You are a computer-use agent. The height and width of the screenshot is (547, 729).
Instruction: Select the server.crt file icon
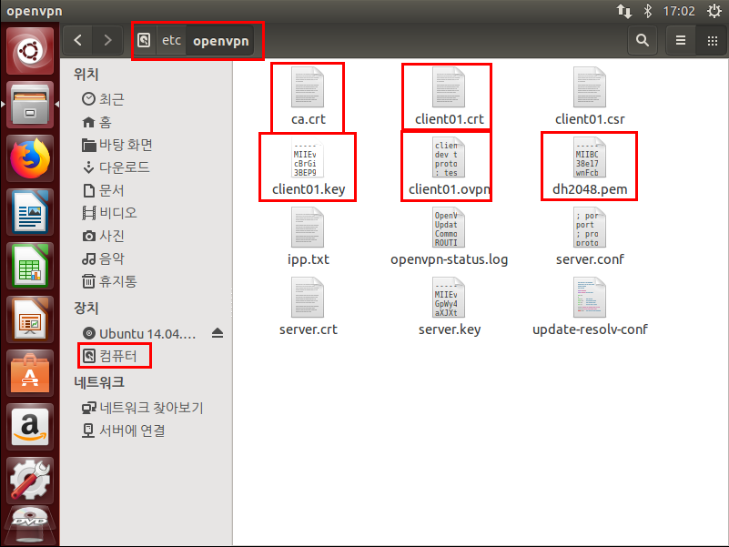(x=308, y=298)
